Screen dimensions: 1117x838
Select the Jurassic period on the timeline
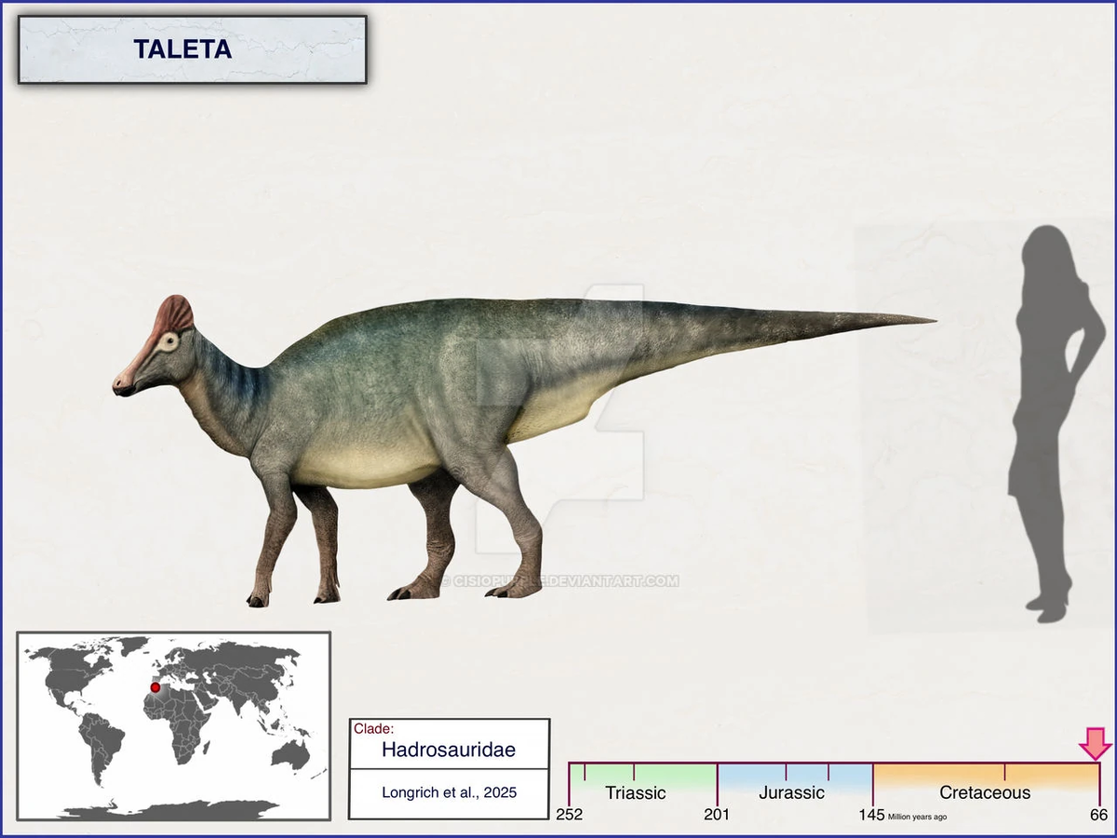pos(791,792)
